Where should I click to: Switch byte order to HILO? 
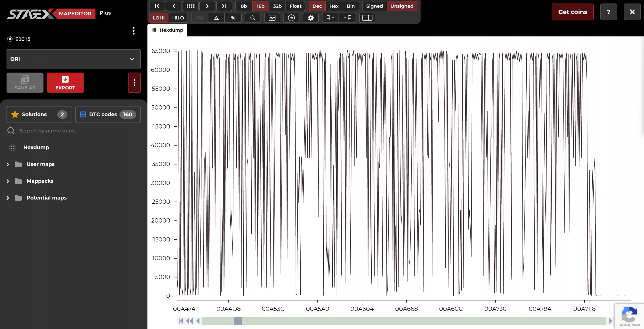coord(178,18)
